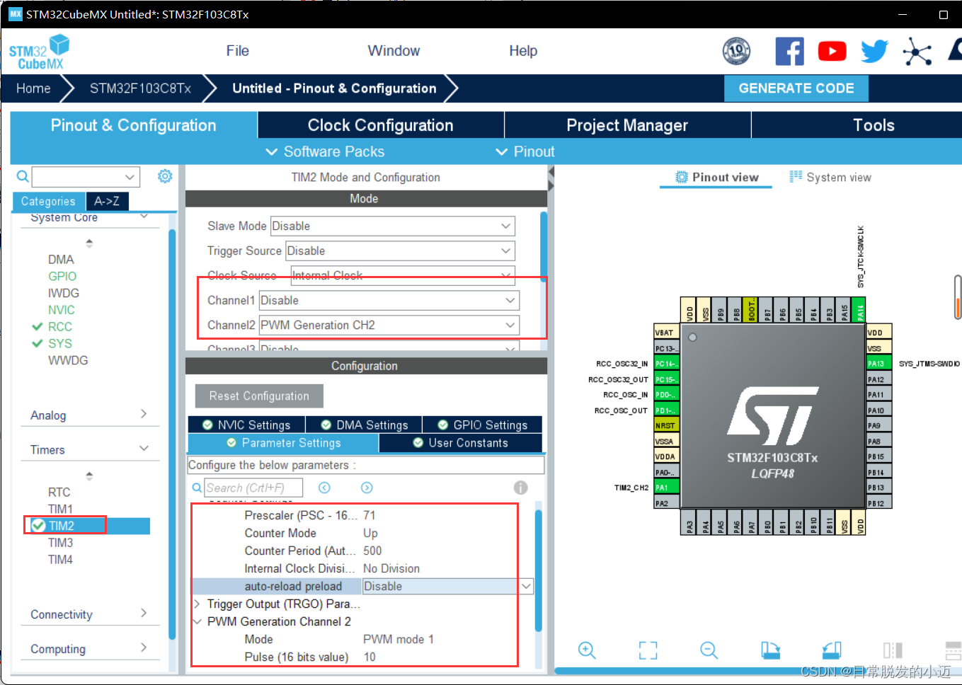Select the PA13 pin on the chip
The image size is (962, 685).
[878, 364]
